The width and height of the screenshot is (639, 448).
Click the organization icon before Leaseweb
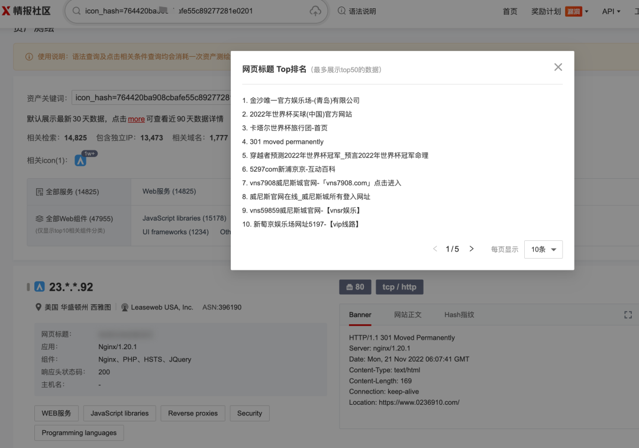[125, 307]
